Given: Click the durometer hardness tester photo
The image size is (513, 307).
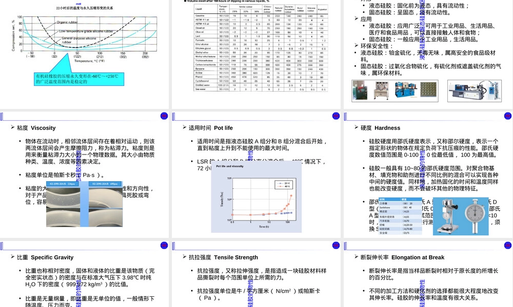Looking at the screenshot, I should click(461, 216).
